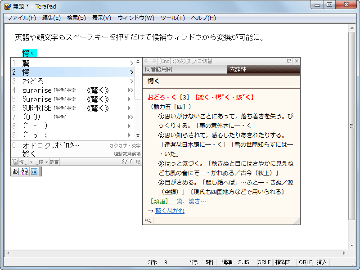
Task: Open the 一驚、驚き… synonym link
Action: tap(189, 201)
